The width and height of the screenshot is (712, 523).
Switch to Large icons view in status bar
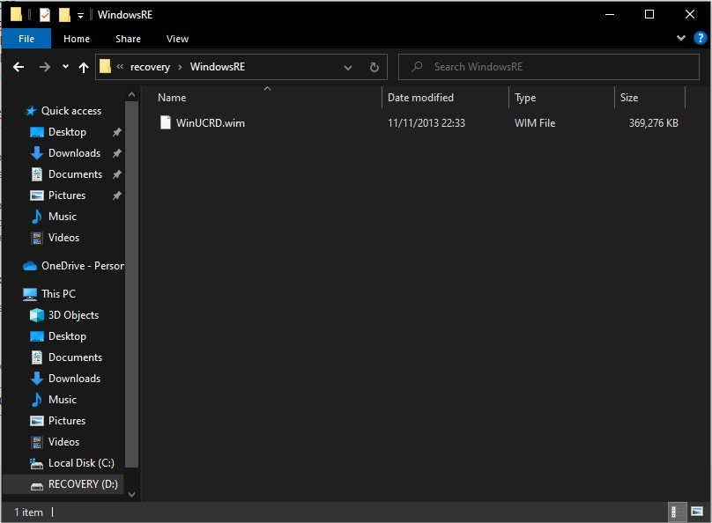coord(697,512)
